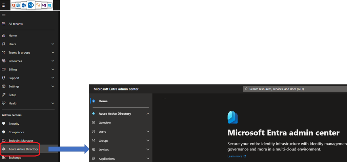Click the Endpoint Manager icon
This screenshot has height=162, width=347.
[4, 141]
